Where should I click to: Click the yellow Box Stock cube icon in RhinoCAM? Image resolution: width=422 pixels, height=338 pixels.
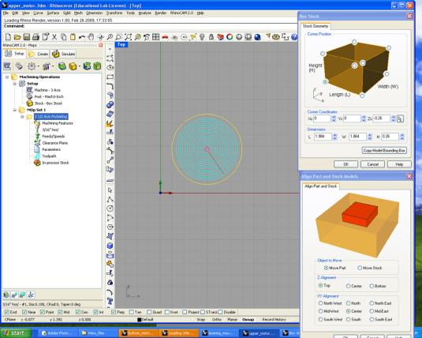click(x=73, y=66)
